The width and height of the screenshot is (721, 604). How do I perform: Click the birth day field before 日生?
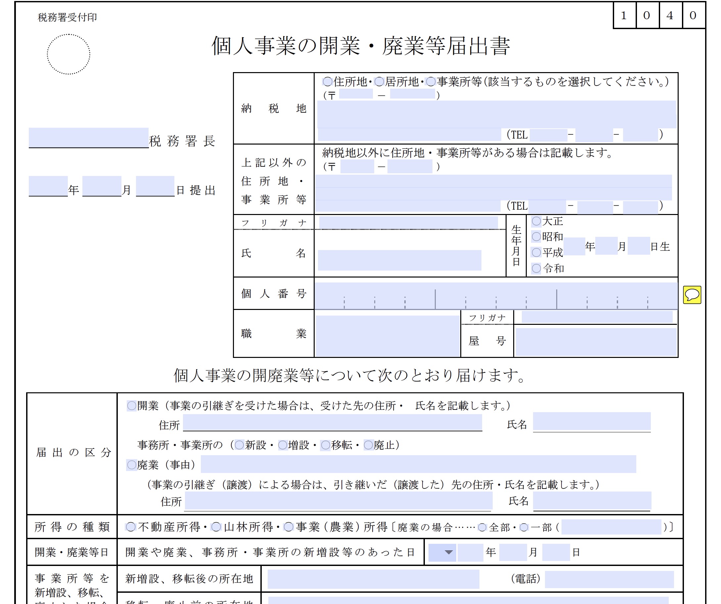coord(639,246)
